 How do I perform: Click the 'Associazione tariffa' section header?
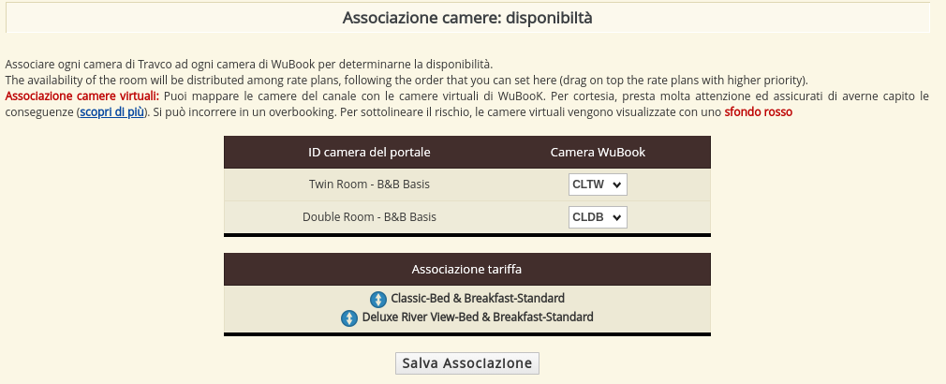pos(467,270)
